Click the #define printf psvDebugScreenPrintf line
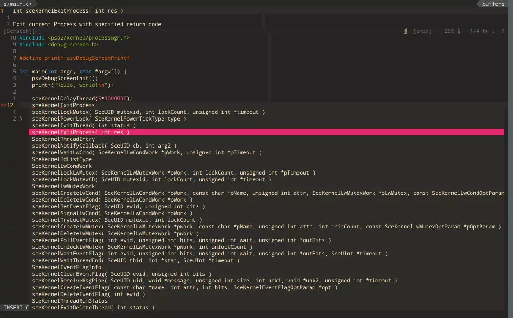This screenshot has width=513, height=318. (x=74, y=58)
